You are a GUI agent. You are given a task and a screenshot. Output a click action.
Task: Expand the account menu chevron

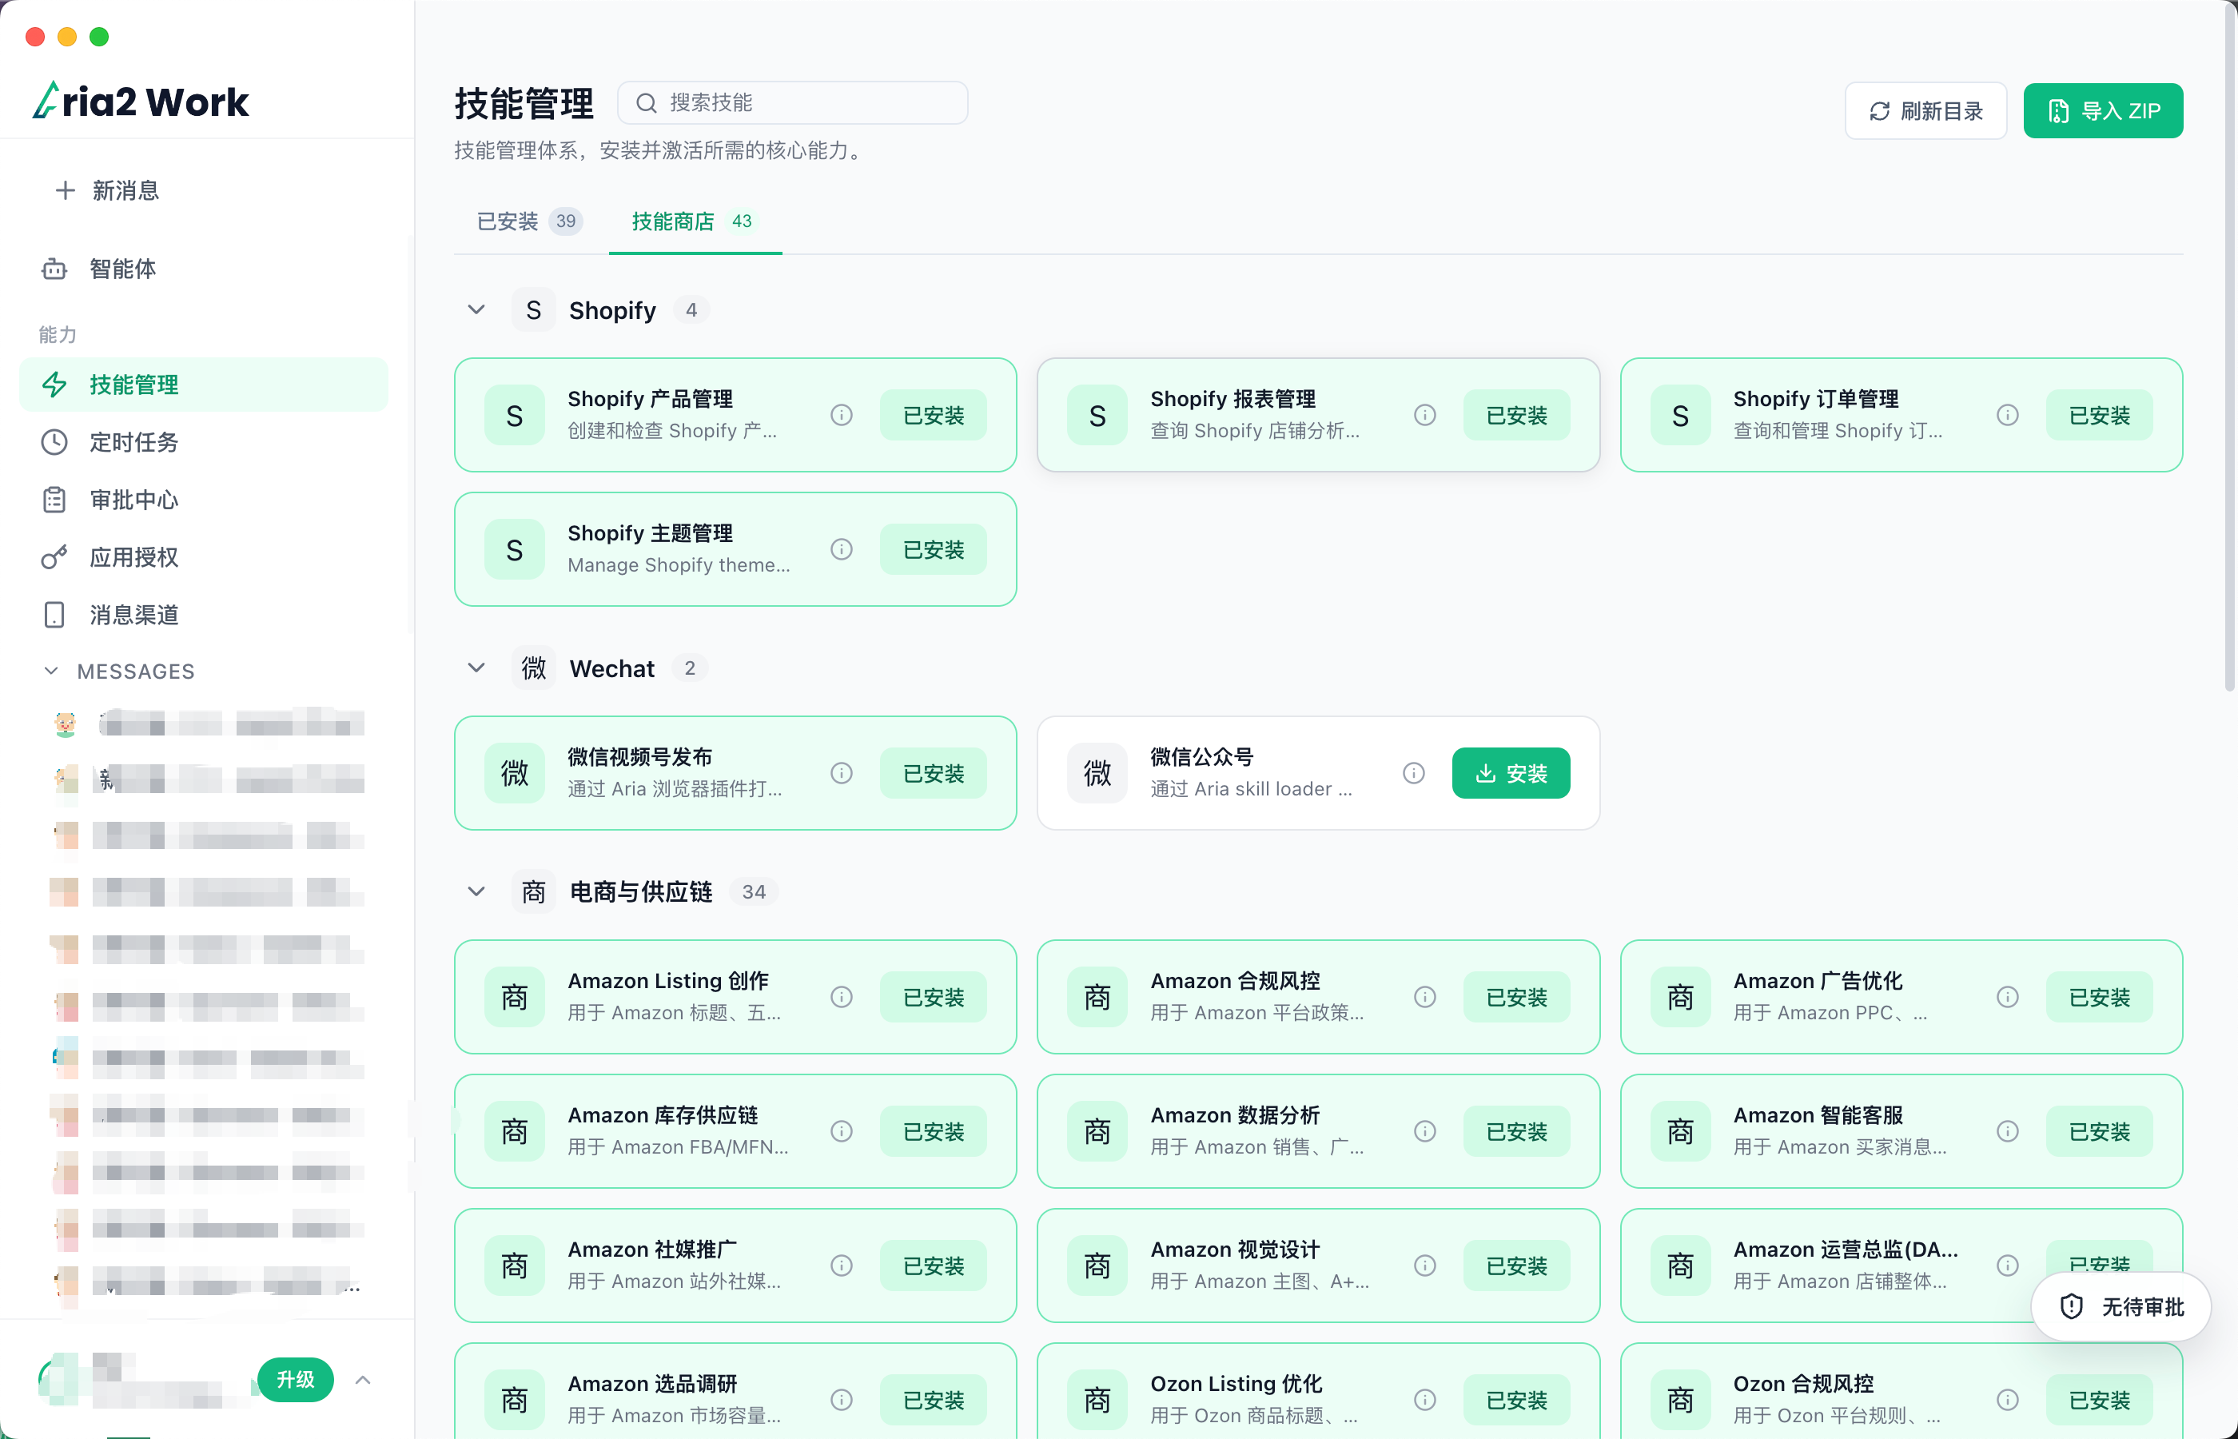[364, 1379]
